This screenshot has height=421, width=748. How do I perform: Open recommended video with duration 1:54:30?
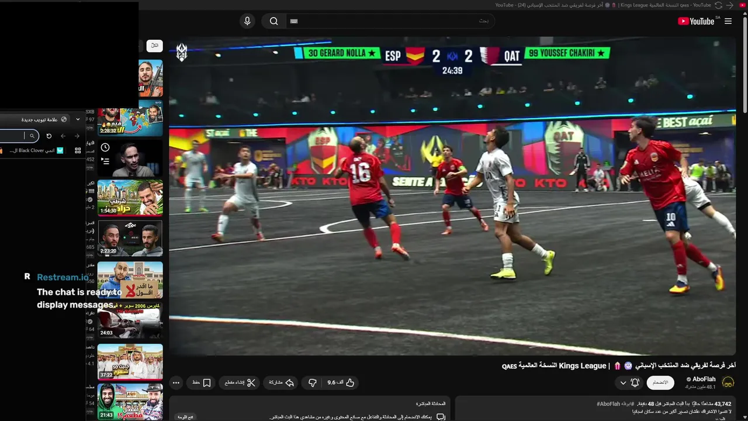(x=130, y=198)
